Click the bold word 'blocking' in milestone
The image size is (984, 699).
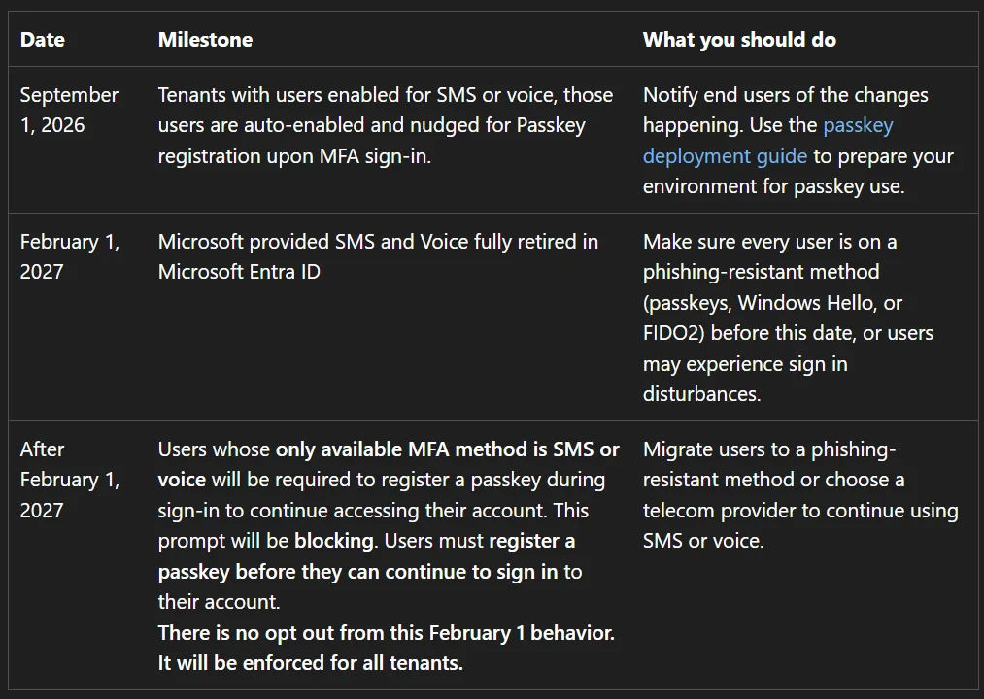334,540
